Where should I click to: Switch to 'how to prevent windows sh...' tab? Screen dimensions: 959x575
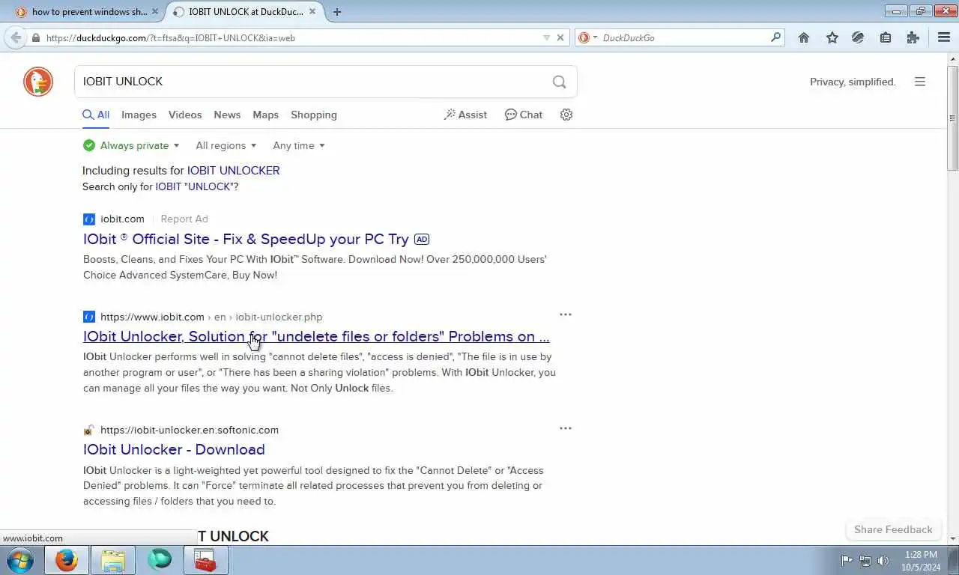coord(88,12)
